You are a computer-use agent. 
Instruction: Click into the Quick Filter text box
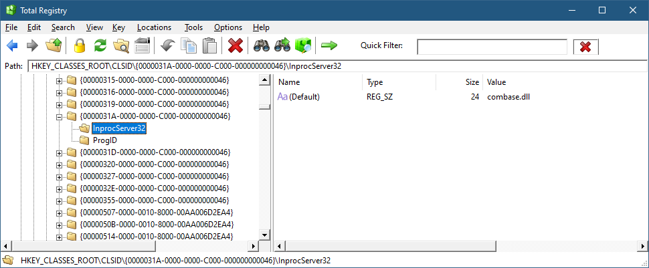tap(492, 47)
